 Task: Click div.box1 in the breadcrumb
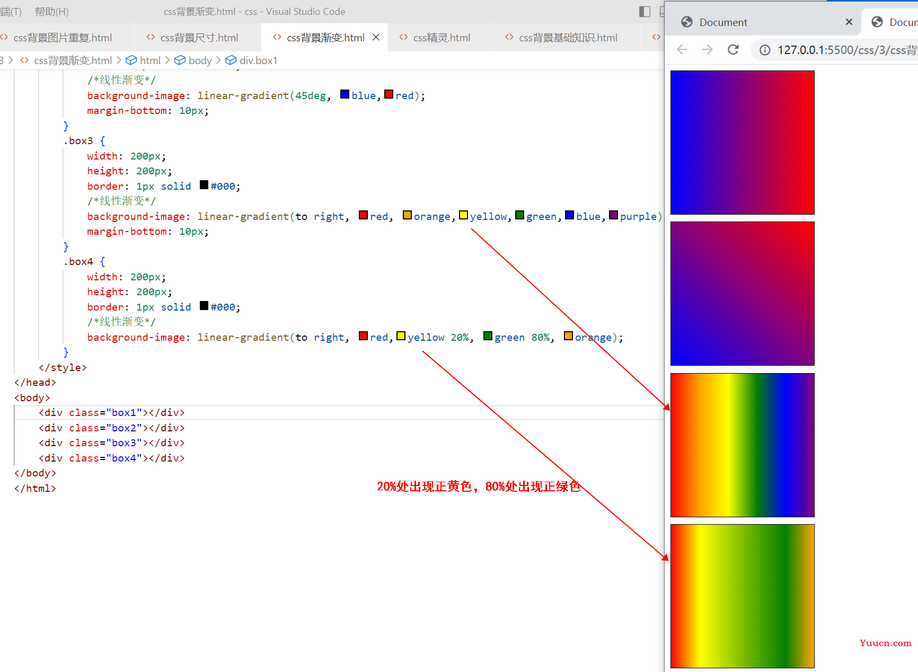pos(258,60)
